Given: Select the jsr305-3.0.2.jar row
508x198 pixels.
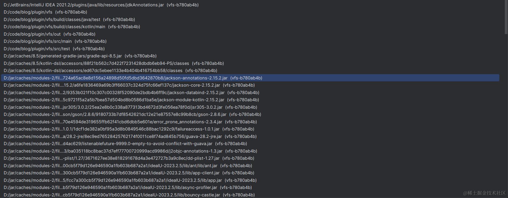Looking at the screenshot, I should coord(250,107).
